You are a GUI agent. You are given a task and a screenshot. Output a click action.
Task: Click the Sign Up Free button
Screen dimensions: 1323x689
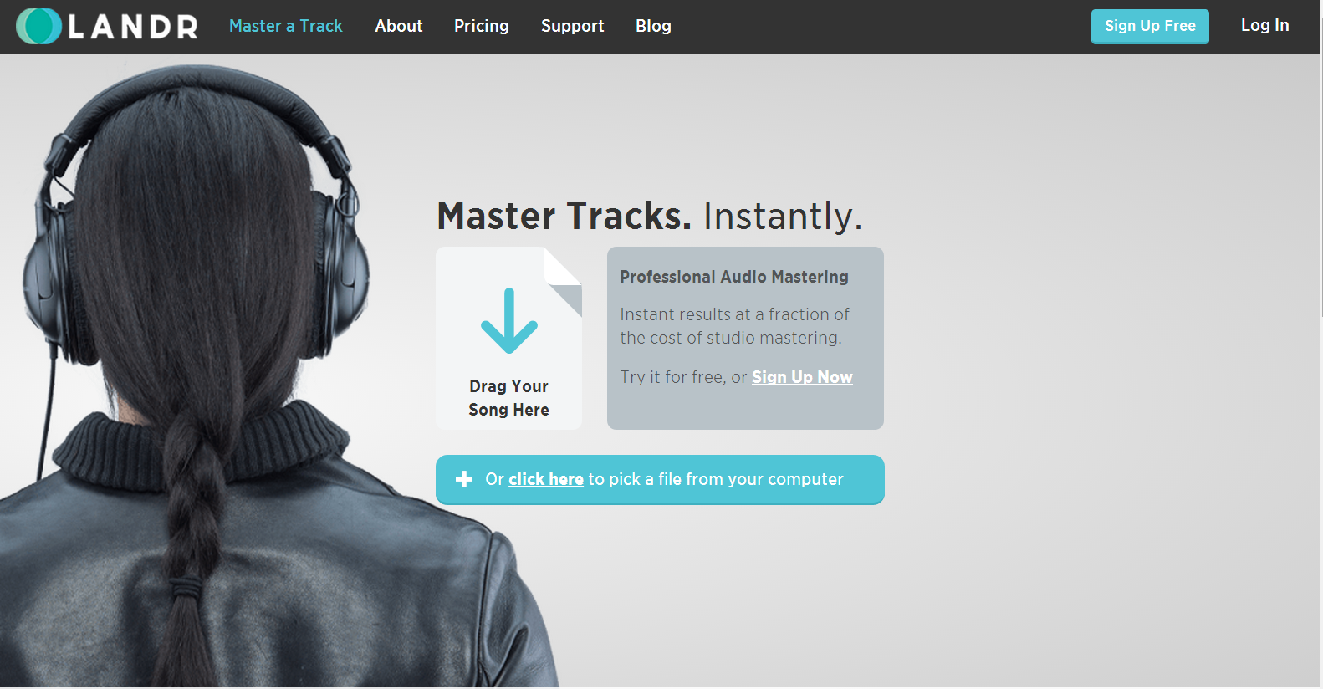click(1150, 26)
